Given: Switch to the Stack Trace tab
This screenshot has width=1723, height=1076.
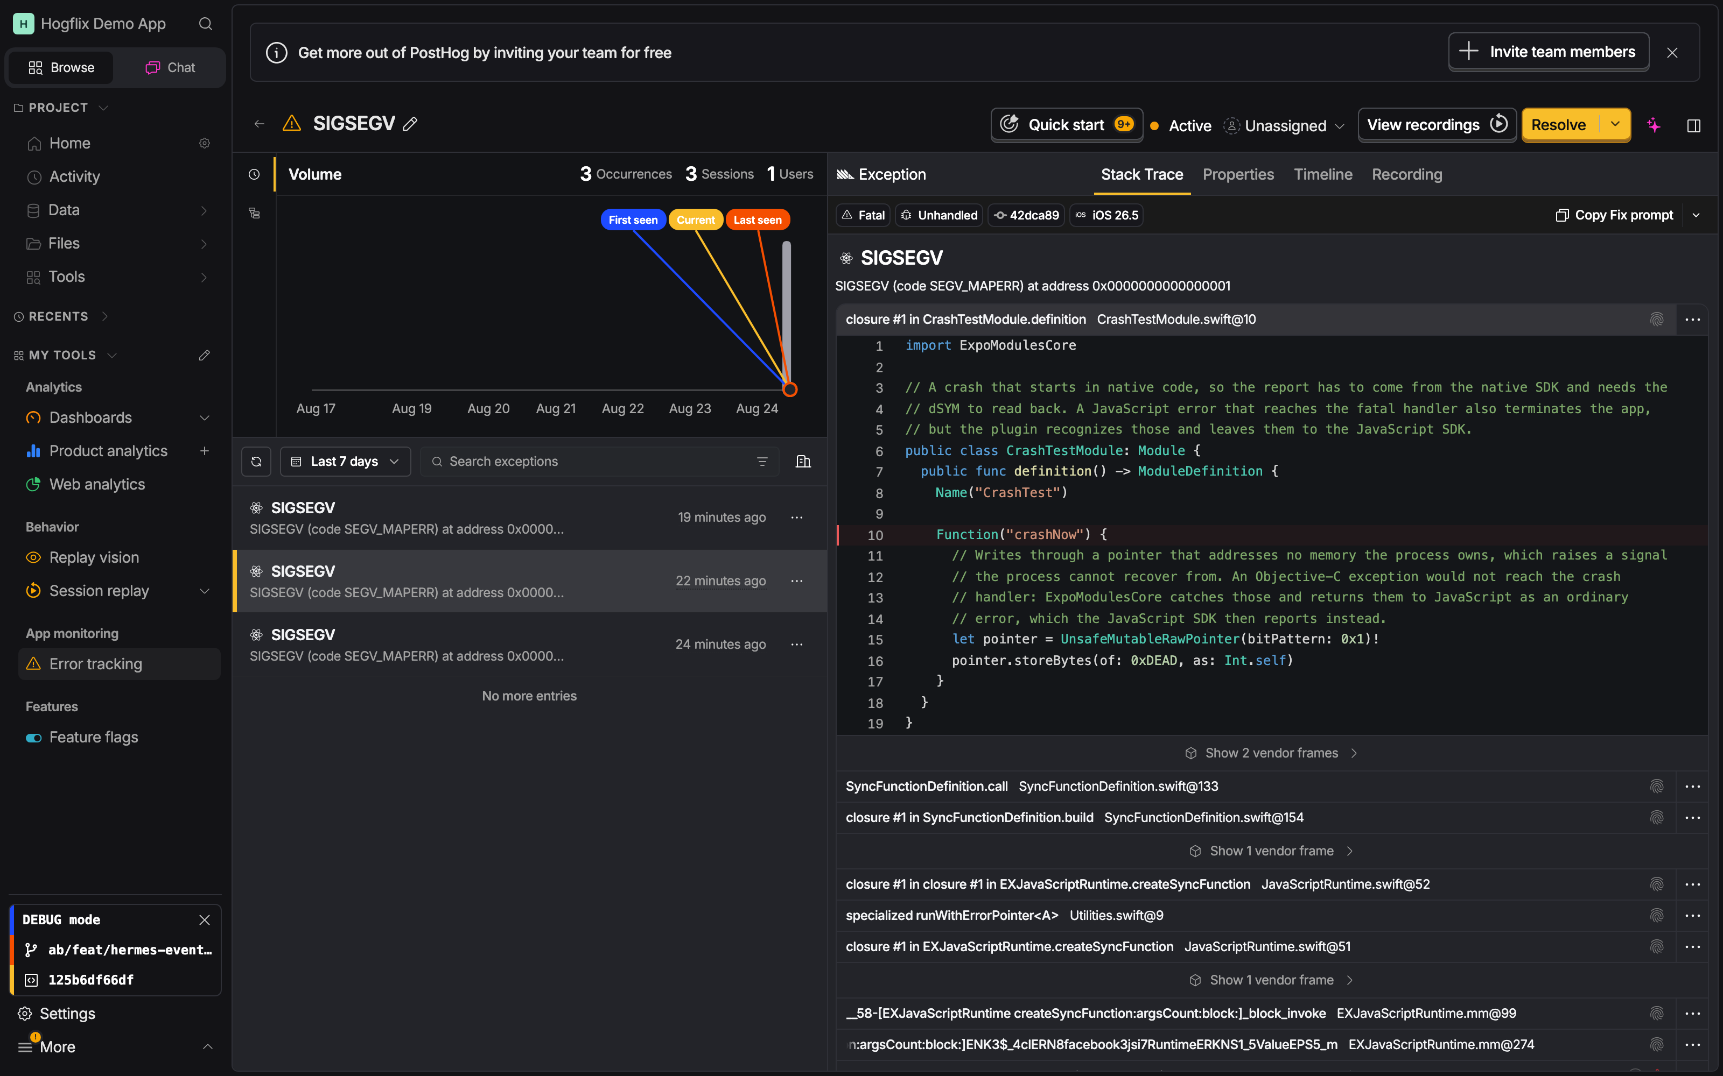Looking at the screenshot, I should [1142, 174].
